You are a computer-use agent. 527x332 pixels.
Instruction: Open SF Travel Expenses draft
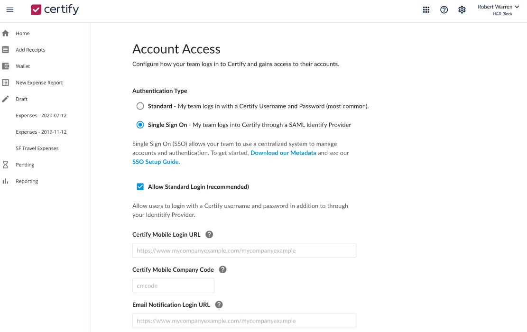tap(37, 148)
